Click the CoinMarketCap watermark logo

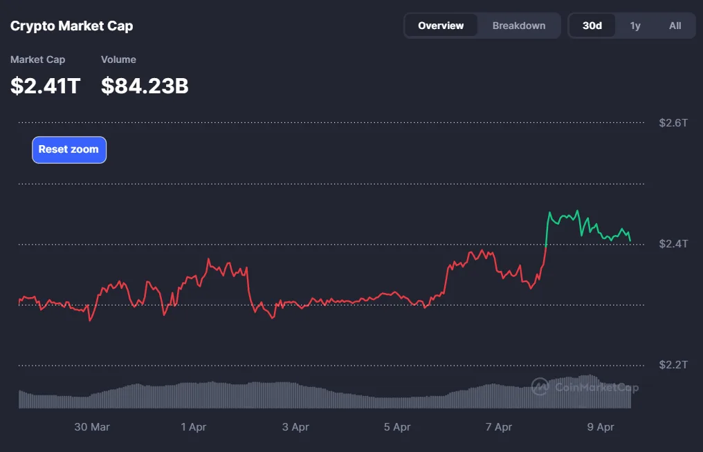click(585, 388)
